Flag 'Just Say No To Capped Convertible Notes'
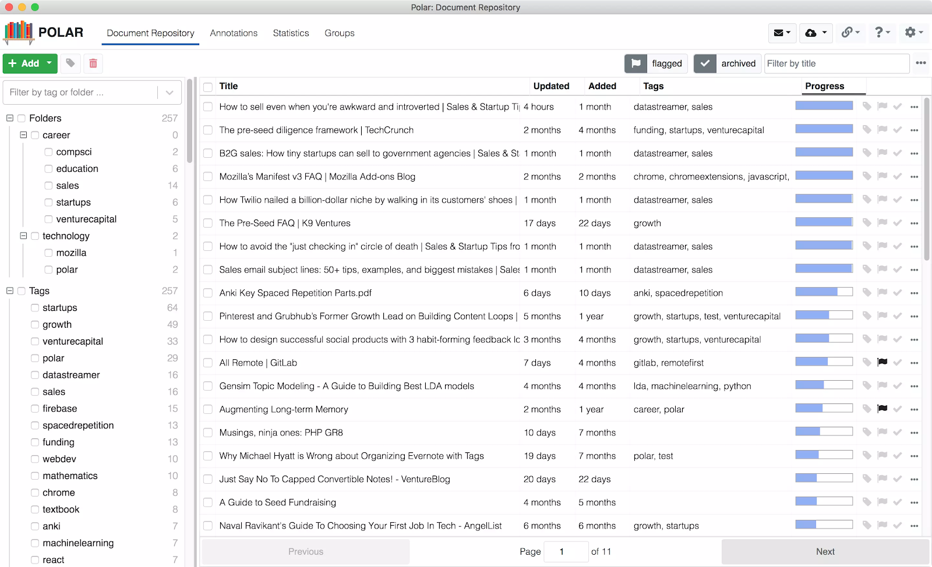The height and width of the screenshot is (567, 932). coord(882,479)
